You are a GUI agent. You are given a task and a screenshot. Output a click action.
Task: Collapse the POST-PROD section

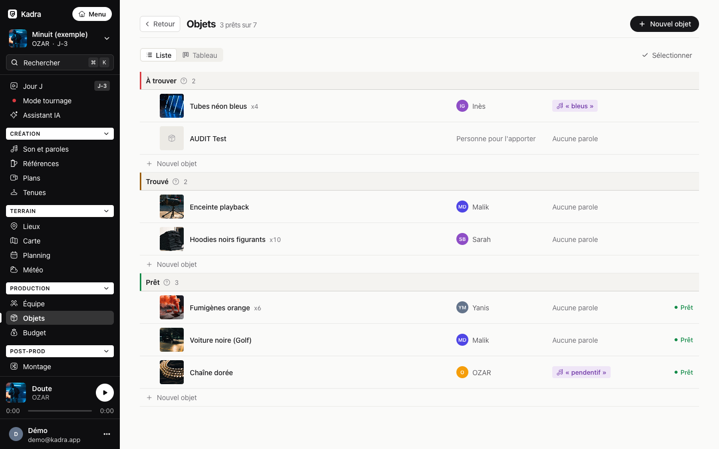pyautogui.click(x=60, y=351)
